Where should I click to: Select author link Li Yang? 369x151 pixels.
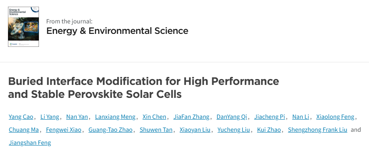click(50, 117)
